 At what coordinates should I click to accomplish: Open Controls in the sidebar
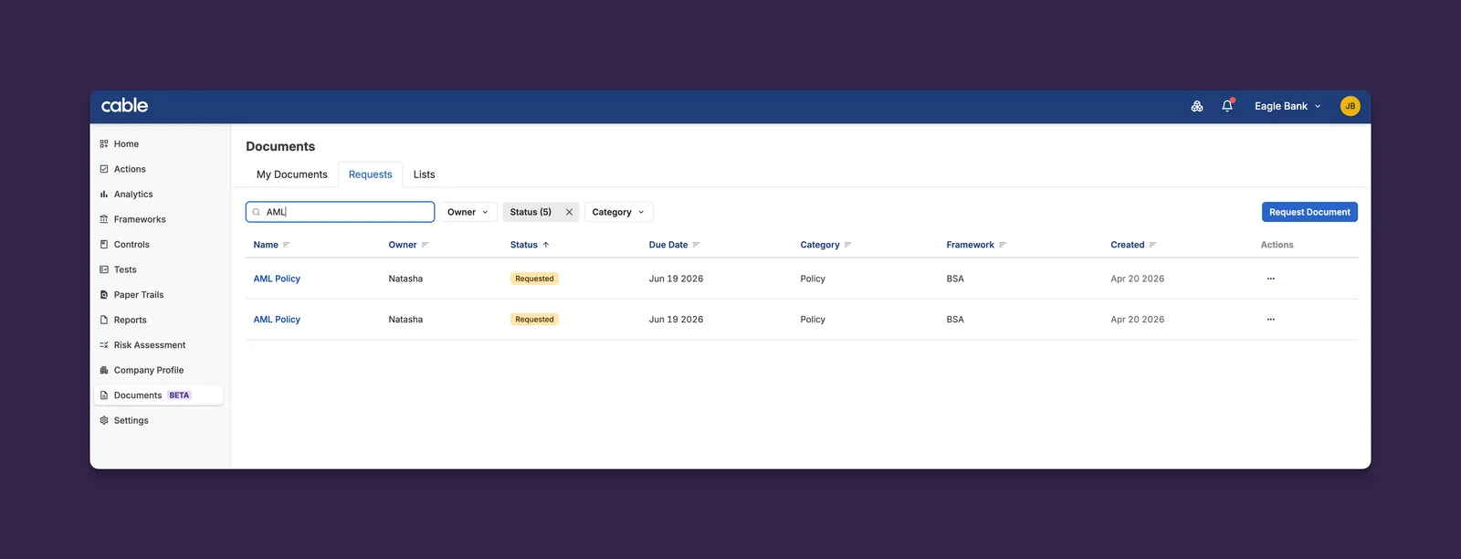(x=159, y=245)
